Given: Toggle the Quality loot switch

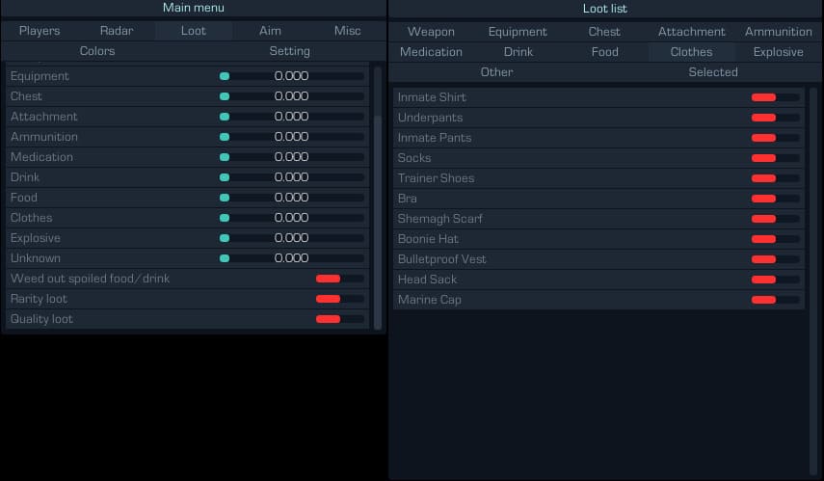Looking at the screenshot, I should 339,319.
